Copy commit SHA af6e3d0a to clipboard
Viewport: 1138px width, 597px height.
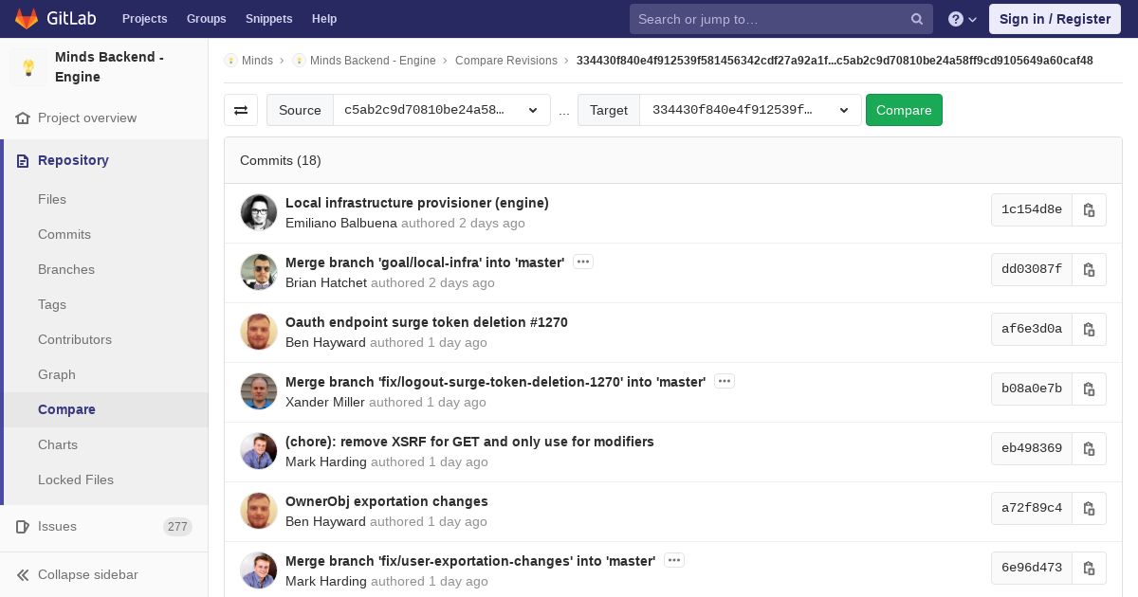(1089, 330)
